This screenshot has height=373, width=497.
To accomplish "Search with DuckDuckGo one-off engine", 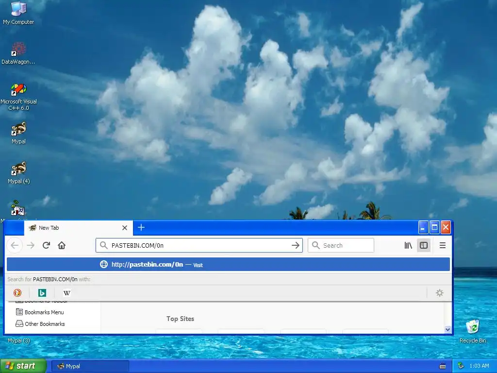I will [x=17, y=293].
